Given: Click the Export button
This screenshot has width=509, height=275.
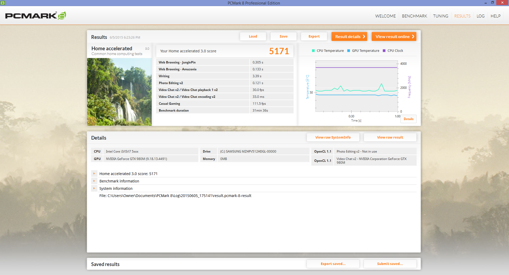Looking at the screenshot, I should pyautogui.click(x=314, y=36).
